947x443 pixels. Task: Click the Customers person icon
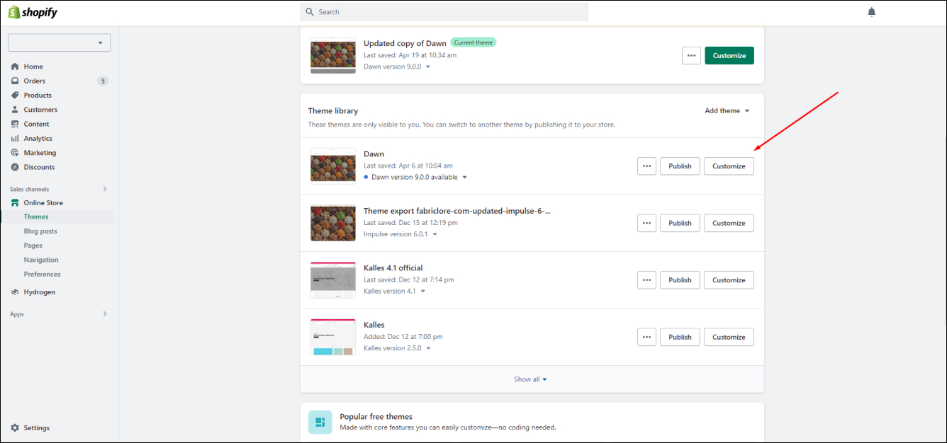point(16,110)
